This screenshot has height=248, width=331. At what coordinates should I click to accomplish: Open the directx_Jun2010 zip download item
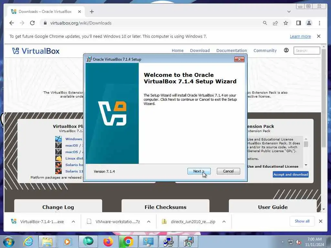pos(189,222)
